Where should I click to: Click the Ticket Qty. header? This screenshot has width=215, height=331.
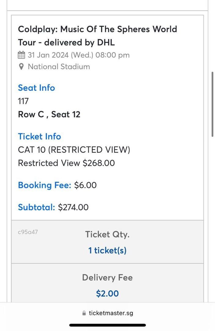pos(107,234)
